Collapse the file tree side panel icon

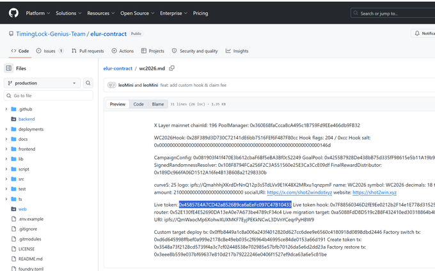(x=8, y=68)
